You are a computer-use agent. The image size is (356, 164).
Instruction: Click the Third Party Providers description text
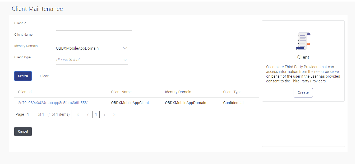click(303, 74)
